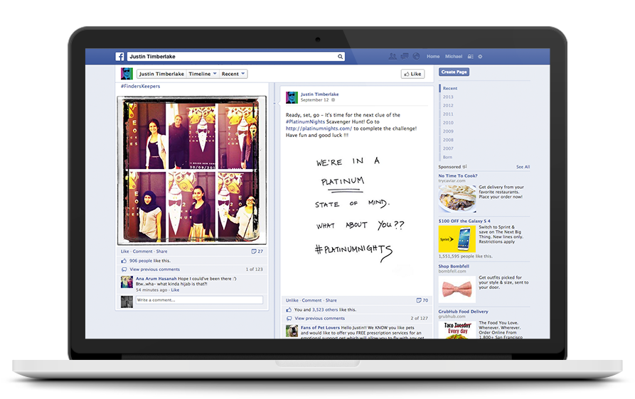
Task: Click Share under the handwritten note post
Action: point(331,300)
